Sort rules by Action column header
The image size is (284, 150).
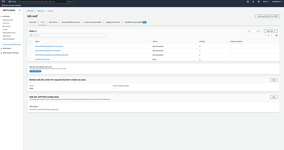coord(155,41)
